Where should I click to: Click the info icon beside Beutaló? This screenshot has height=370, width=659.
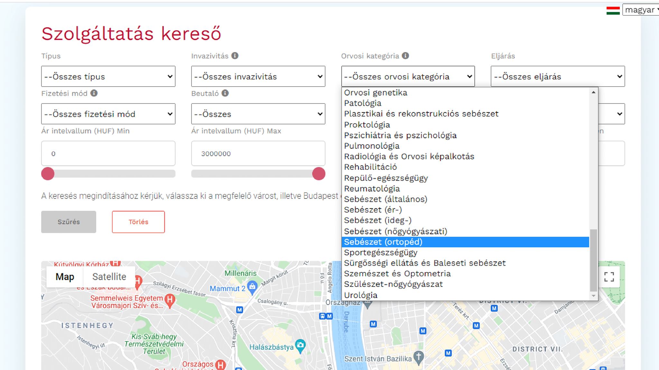tap(225, 93)
